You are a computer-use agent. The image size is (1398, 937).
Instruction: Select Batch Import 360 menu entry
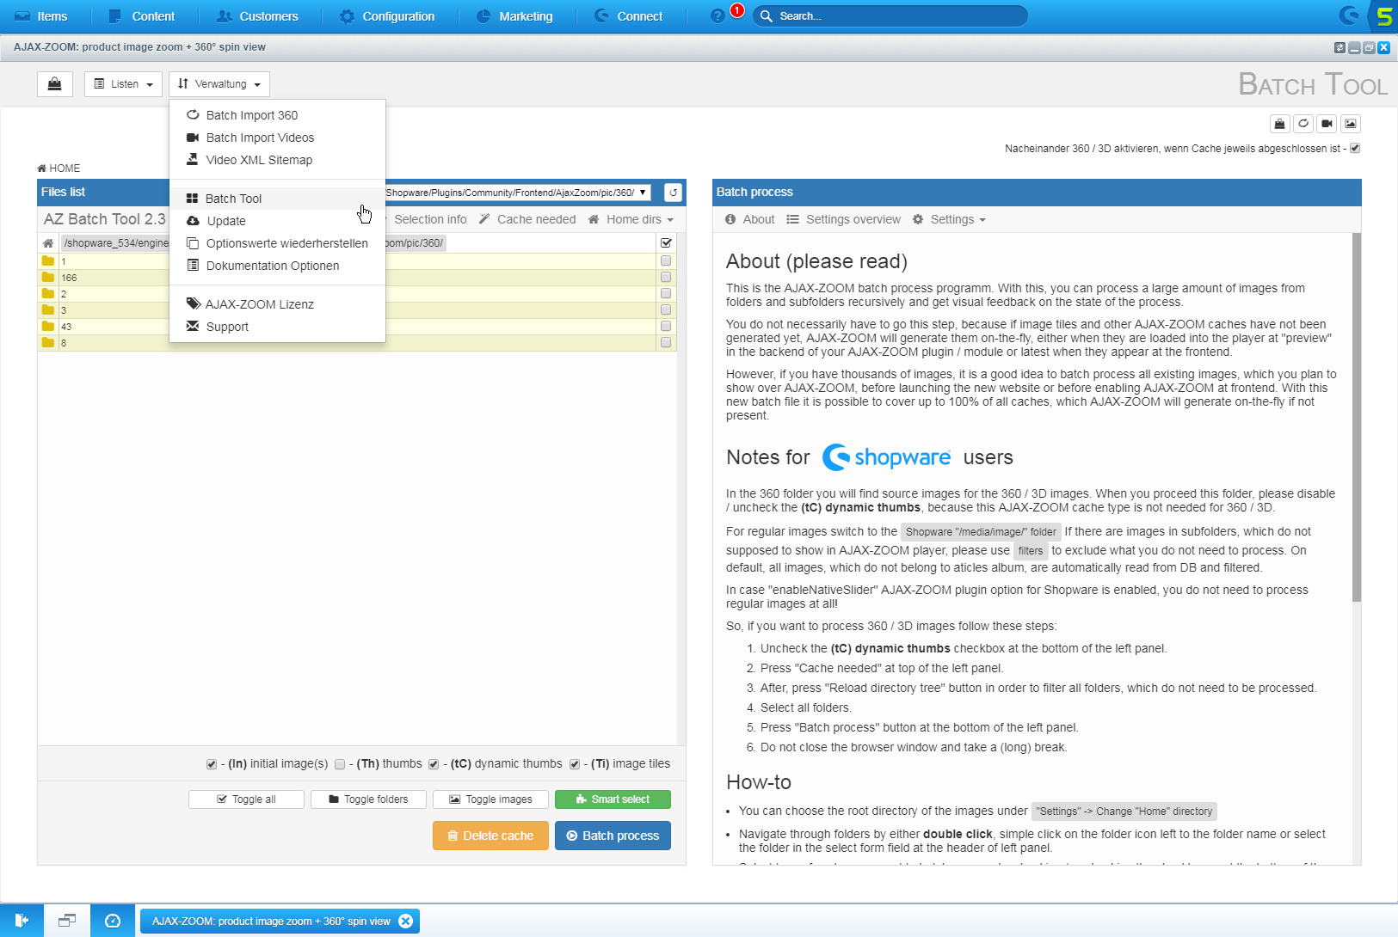[x=277, y=115]
